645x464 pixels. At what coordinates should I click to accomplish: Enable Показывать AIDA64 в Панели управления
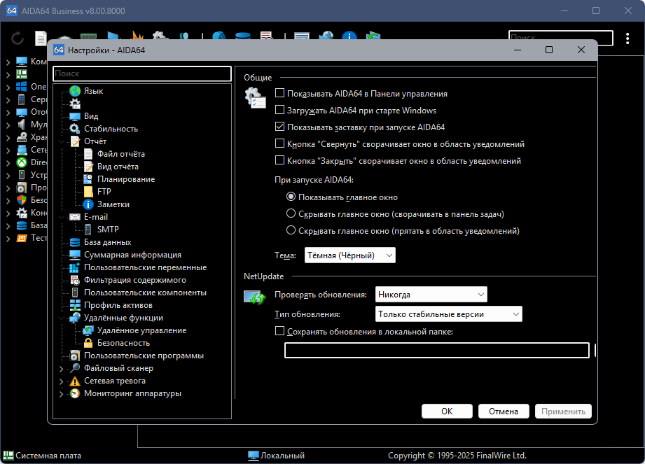click(x=279, y=93)
